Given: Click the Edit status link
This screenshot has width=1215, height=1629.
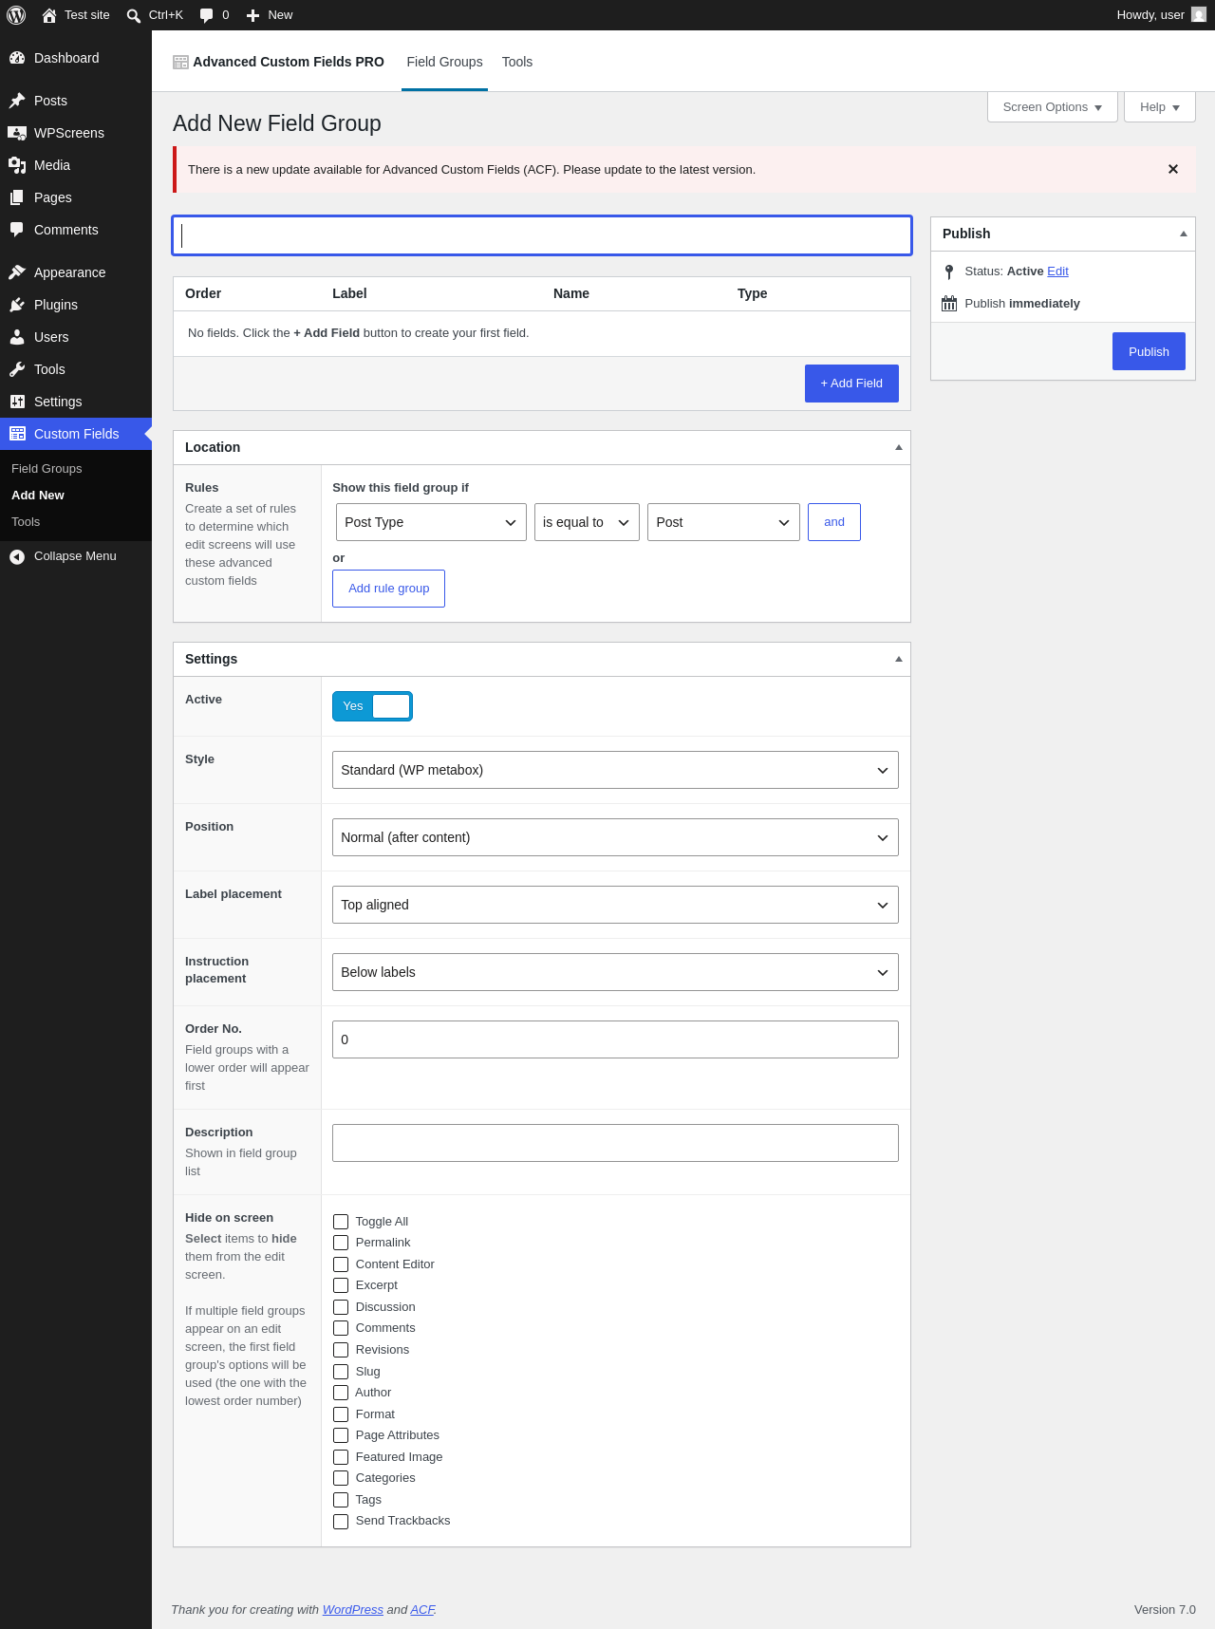Looking at the screenshot, I should [1057, 271].
